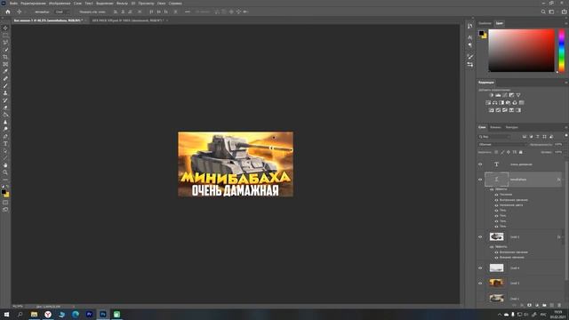The width and height of the screenshot is (569, 320).
Task: Open Windows Start menu
Action: click(x=6, y=314)
